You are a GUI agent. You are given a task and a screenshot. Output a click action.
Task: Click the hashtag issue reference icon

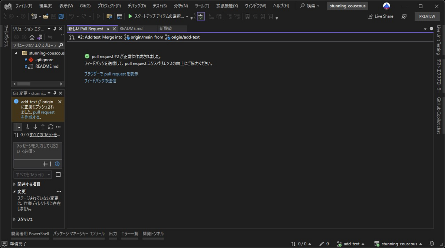click(45, 164)
